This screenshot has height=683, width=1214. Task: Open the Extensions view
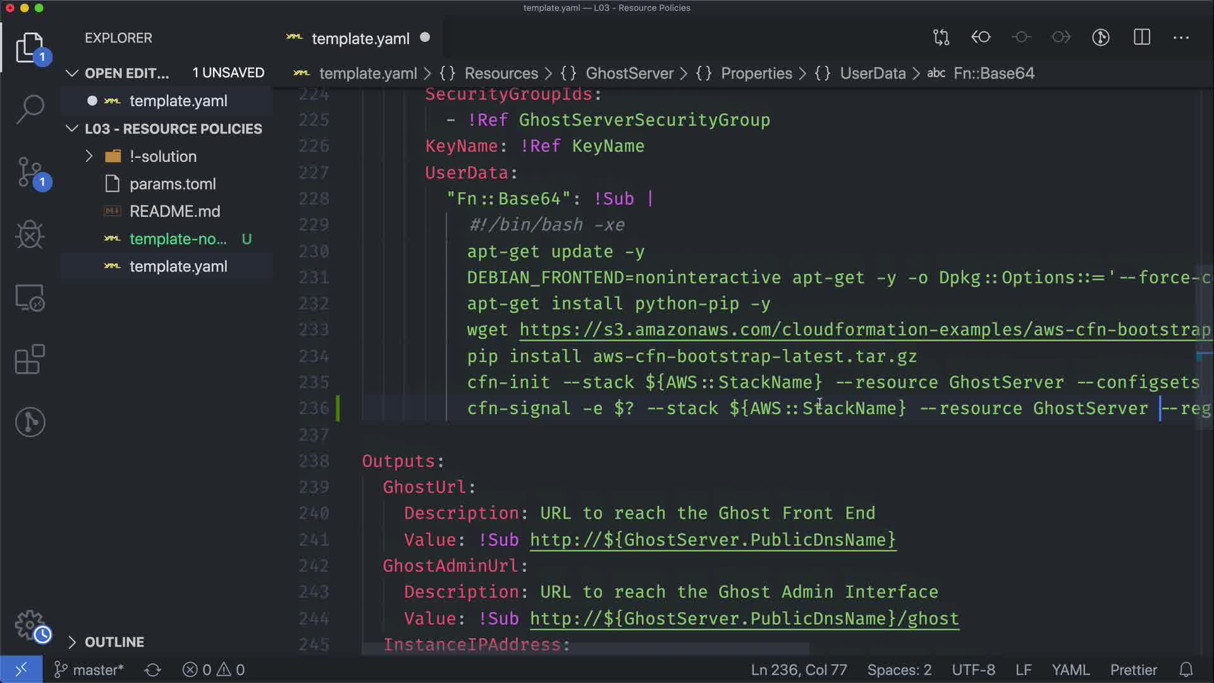30,359
